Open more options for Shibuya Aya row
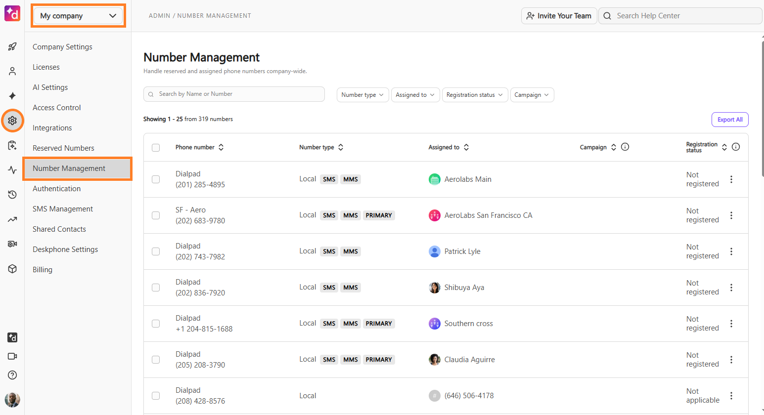Image resolution: width=764 pixels, height=415 pixels. 731,288
